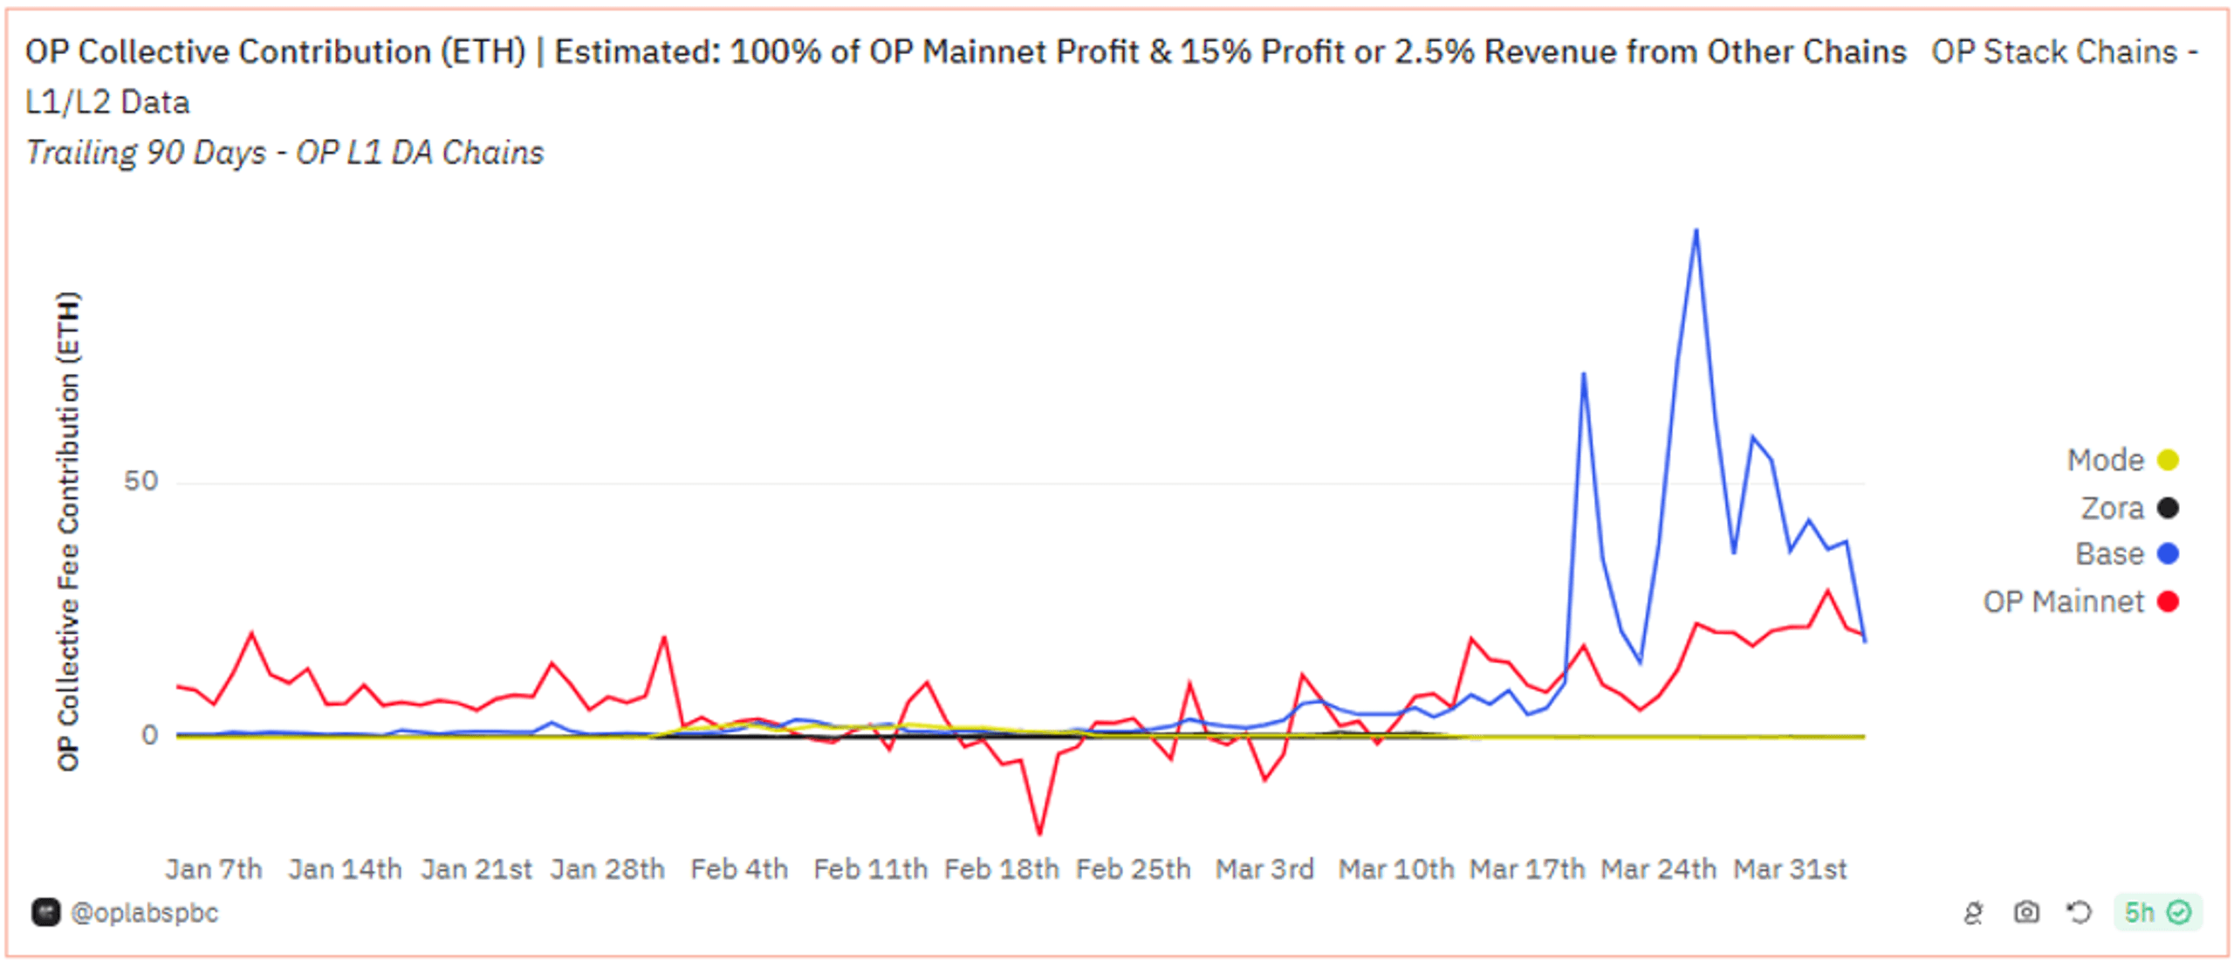Click the refresh query results icon

coord(2080,913)
